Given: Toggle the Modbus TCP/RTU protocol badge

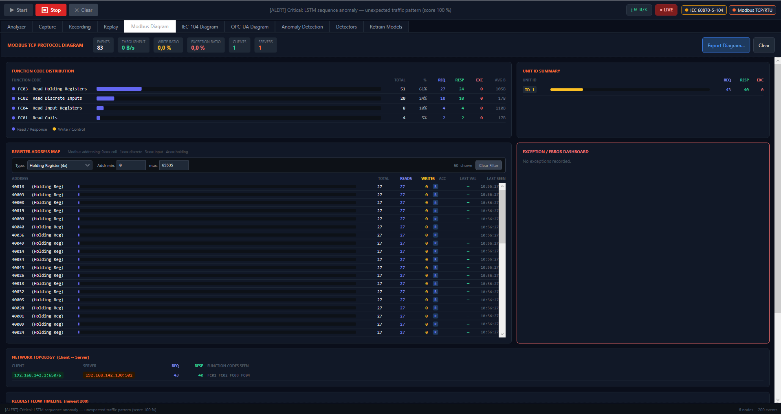Looking at the screenshot, I should pos(752,10).
